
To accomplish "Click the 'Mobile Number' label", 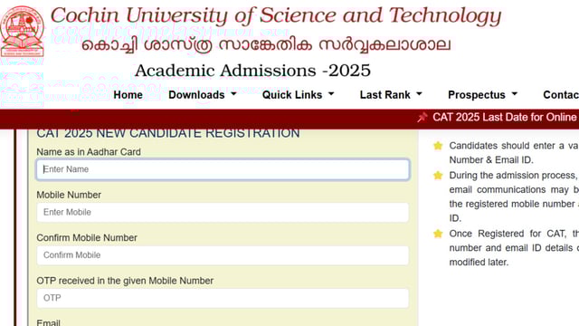I will pyautogui.click(x=69, y=195).
